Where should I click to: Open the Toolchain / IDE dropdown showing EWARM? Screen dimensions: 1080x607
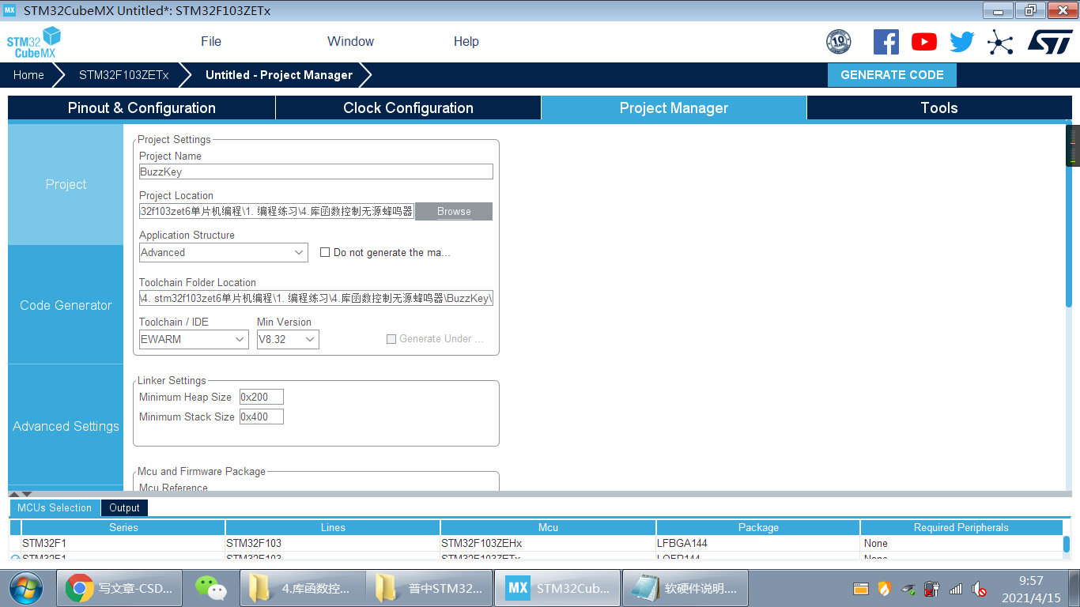coord(193,338)
